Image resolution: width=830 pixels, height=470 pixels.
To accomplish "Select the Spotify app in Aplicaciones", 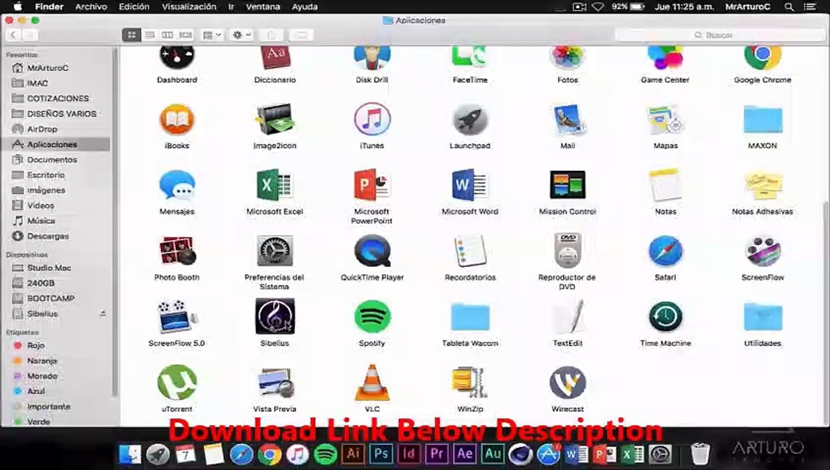I will (372, 318).
